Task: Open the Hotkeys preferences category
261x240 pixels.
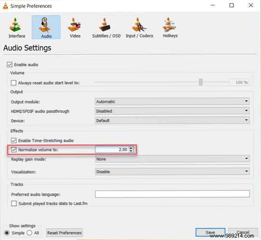Action: (170, 27)
